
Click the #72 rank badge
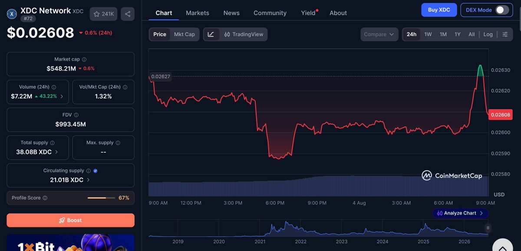click(28, 19)
